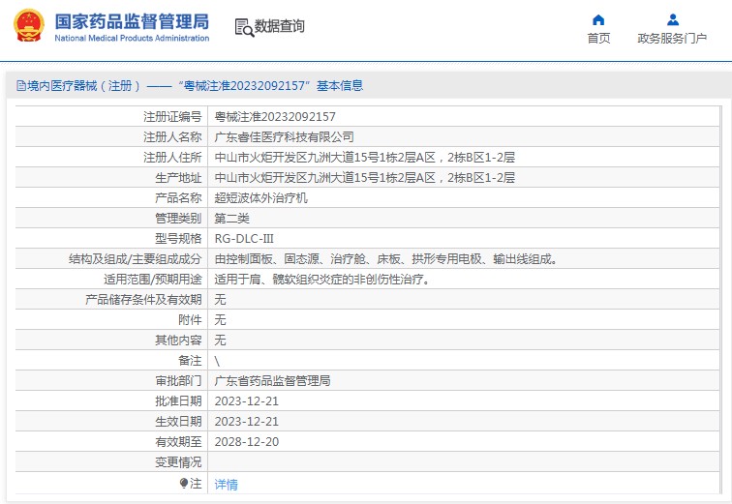Click 无 in the 附件 row
732x504 pixels.
(x=220, y=320)
